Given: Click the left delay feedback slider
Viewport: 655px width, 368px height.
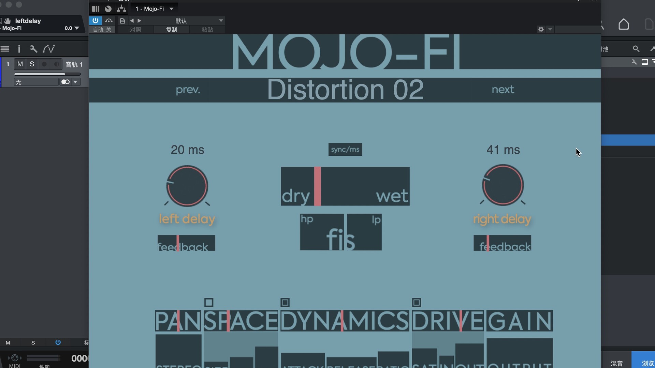Looking at the screenshot, I should (x=186, y=243).
